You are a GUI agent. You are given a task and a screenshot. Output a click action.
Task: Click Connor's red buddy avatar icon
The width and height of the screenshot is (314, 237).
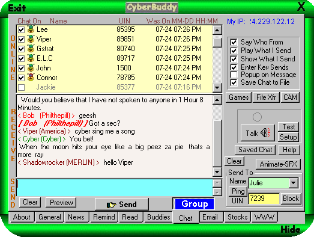tap(31, 78)
